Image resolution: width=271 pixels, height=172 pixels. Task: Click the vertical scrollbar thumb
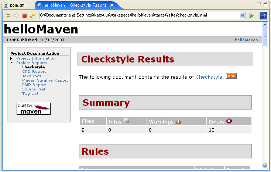[265, 37]
